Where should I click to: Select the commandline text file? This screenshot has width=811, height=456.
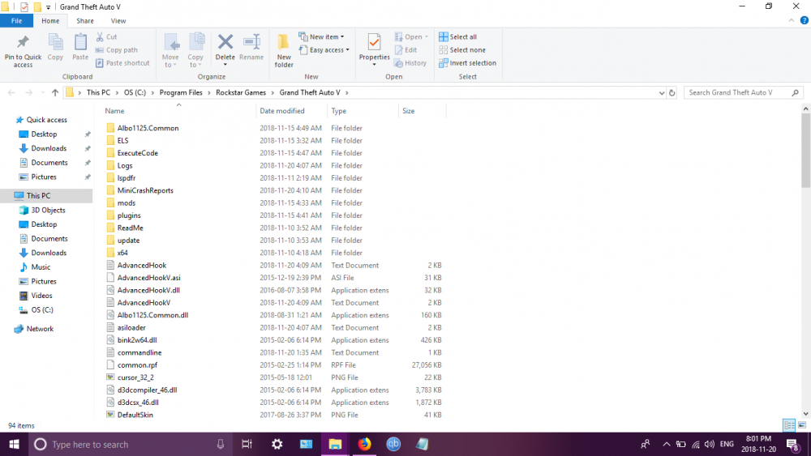pyautogui.click(x=139, y=352)
